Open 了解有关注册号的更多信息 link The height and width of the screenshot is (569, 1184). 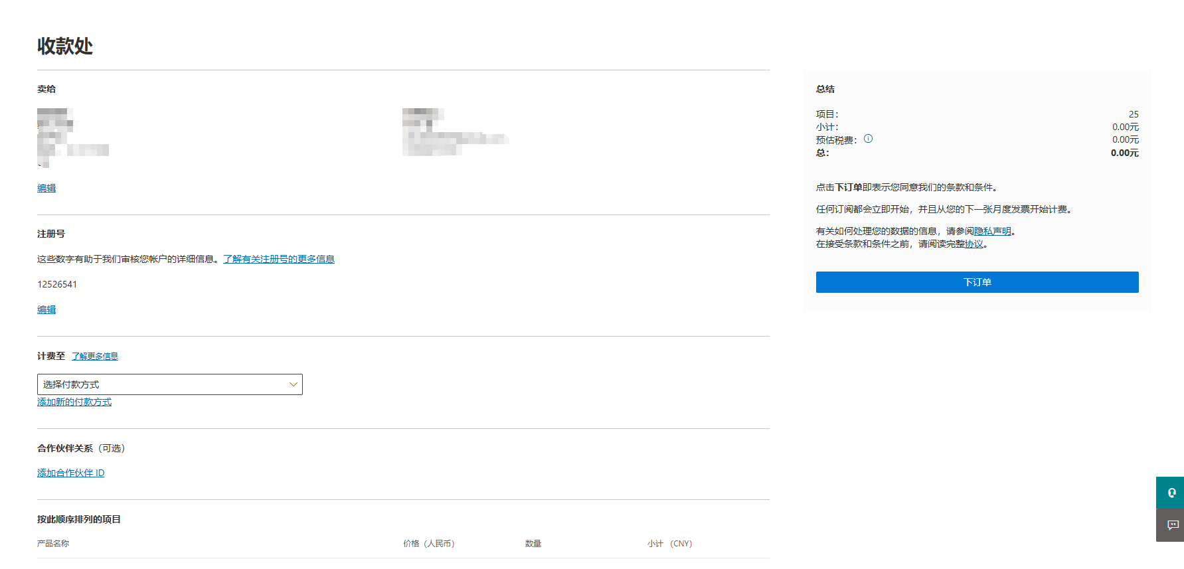(x=278, y=259)
